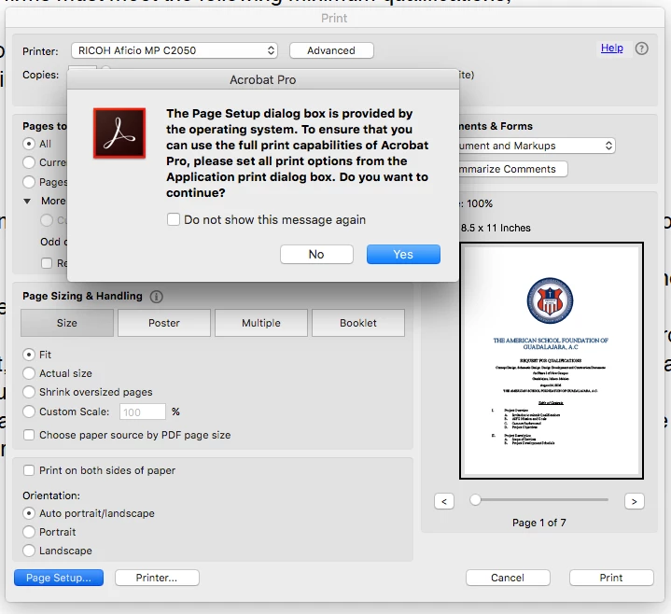Open the Help link
Screen dimensions: 671x614
[611, 48]
